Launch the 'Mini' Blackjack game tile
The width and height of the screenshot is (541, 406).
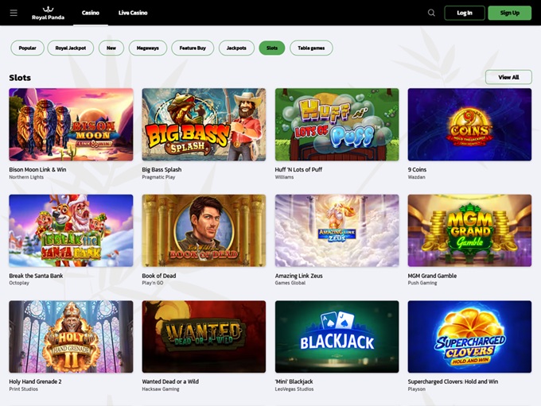click(337, 337)
